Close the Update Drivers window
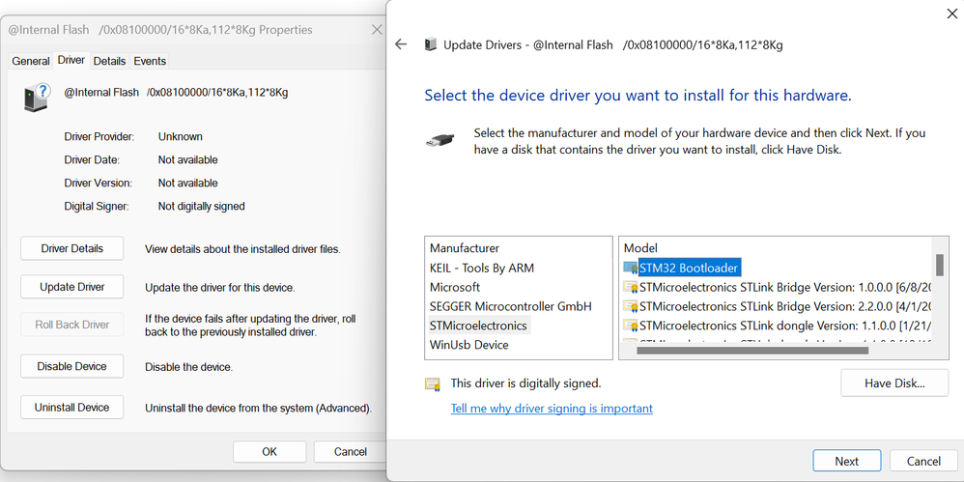This screenshot has height=482, width=964. [950, 14]
